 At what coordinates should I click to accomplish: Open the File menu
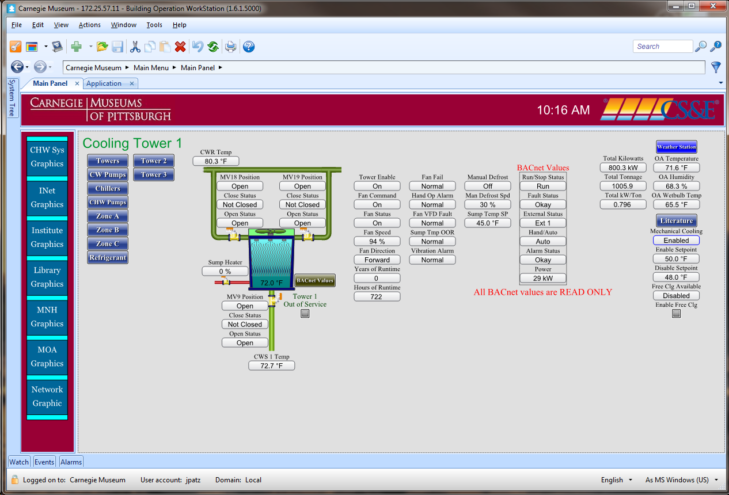17,25
